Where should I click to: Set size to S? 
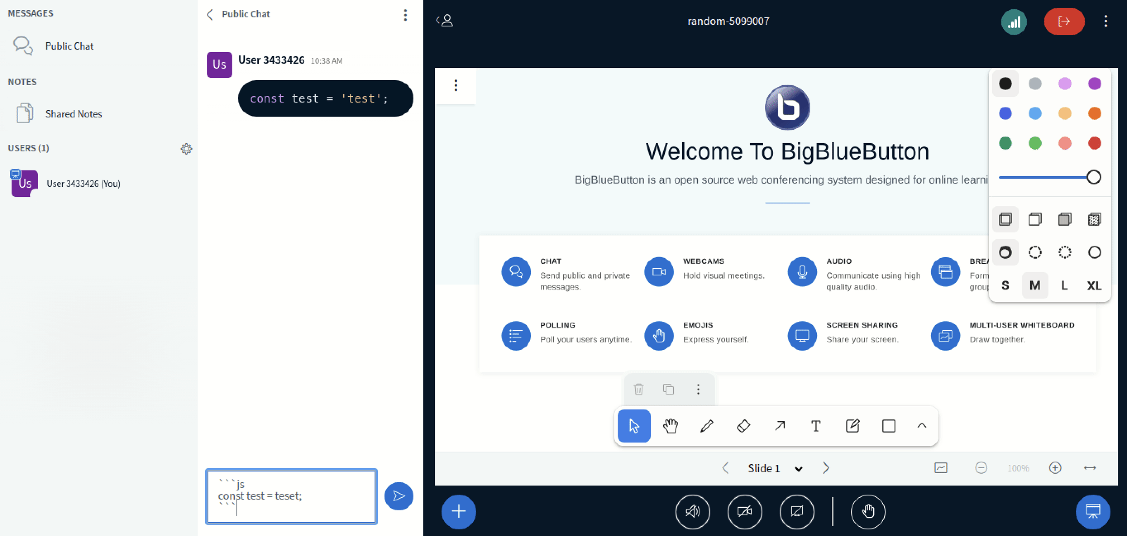coord(1005,286)
